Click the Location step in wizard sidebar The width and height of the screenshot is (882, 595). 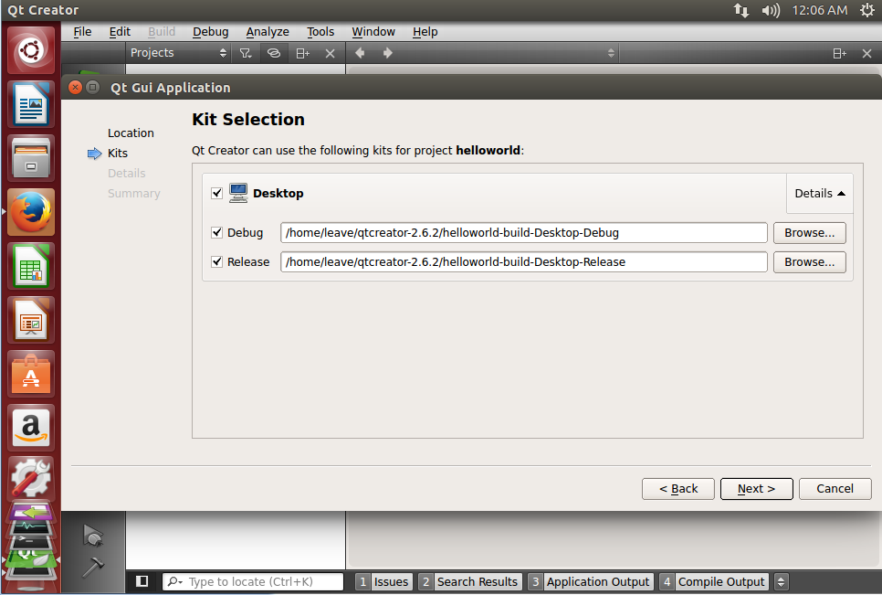[131, 133]
